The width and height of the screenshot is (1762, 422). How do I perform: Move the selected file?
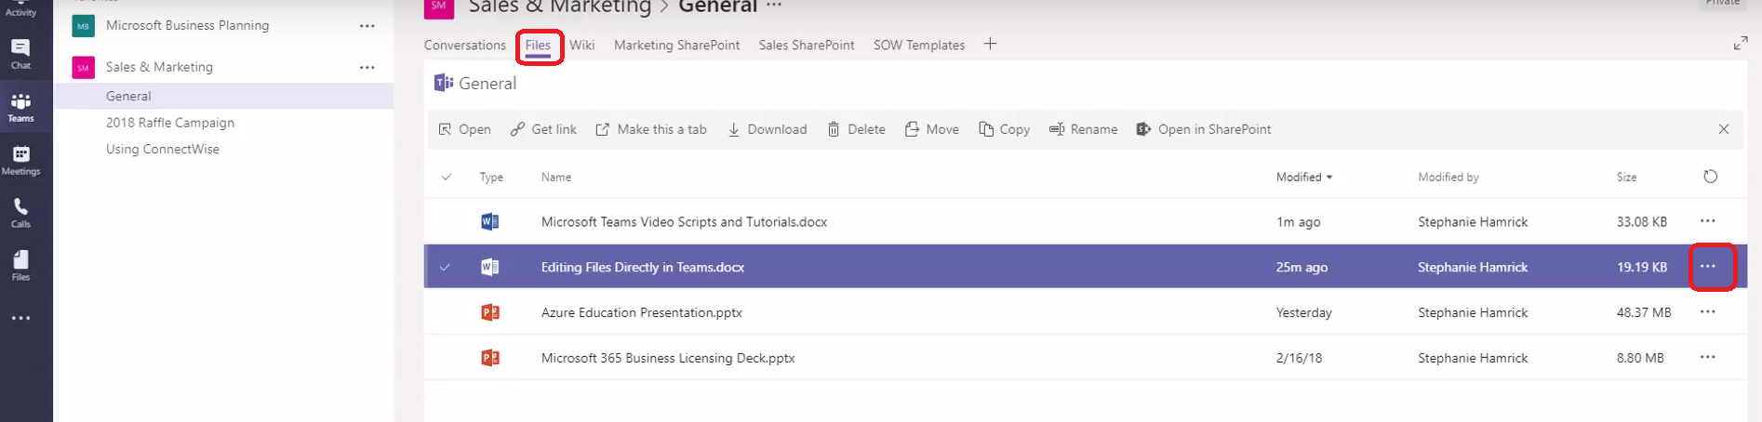pos(931,129)
